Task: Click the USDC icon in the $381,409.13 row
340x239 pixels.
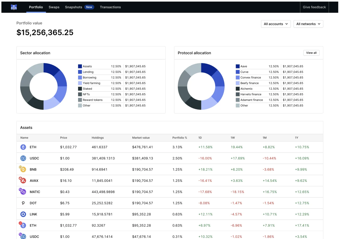Action: point(23,158)
